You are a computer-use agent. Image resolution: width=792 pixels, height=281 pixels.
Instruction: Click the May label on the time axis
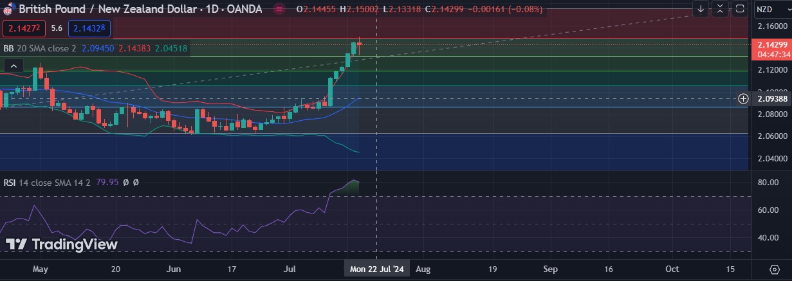(x=41, y=269)
